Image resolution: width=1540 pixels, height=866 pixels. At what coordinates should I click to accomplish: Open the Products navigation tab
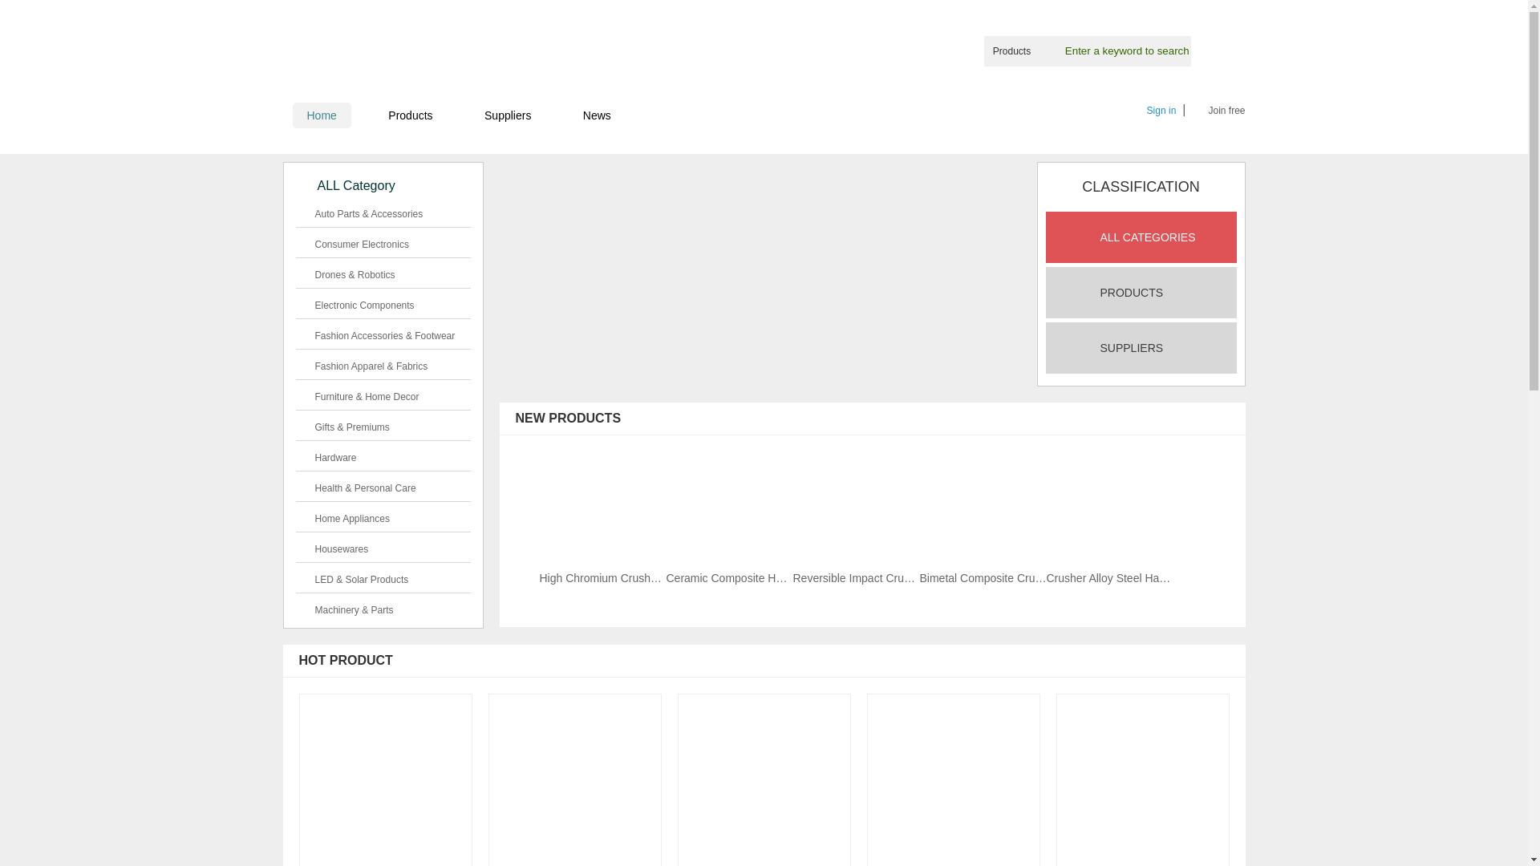[x=410, y=115]
